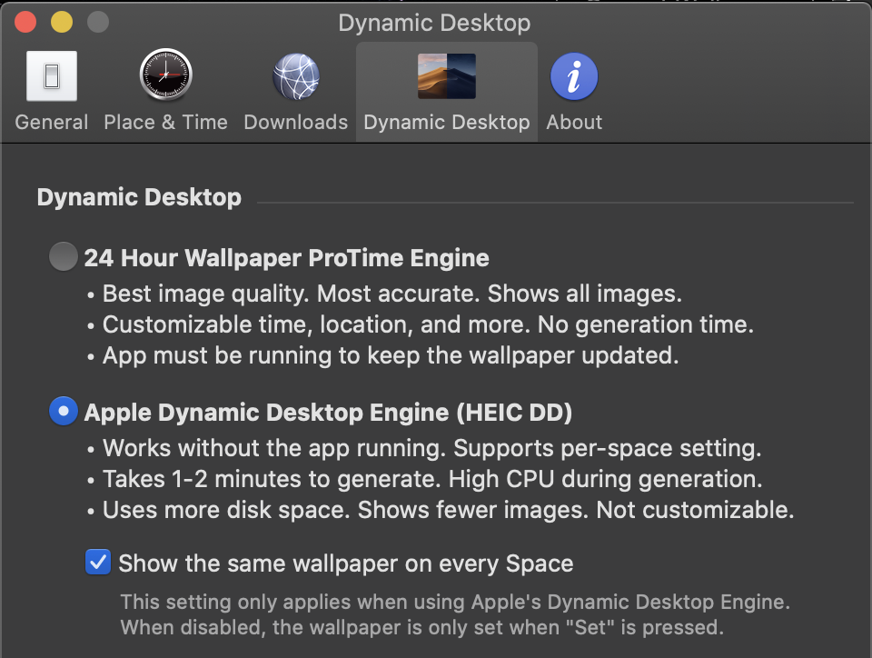Open the Downloads globe icon

pos(296,76)
